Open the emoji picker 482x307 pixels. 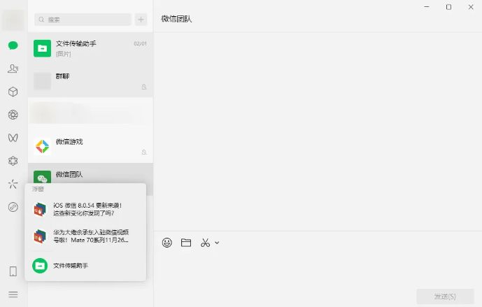(x=167, y=243)
